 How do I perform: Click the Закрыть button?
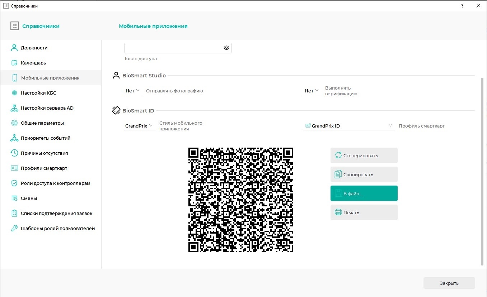coord(449,283)
